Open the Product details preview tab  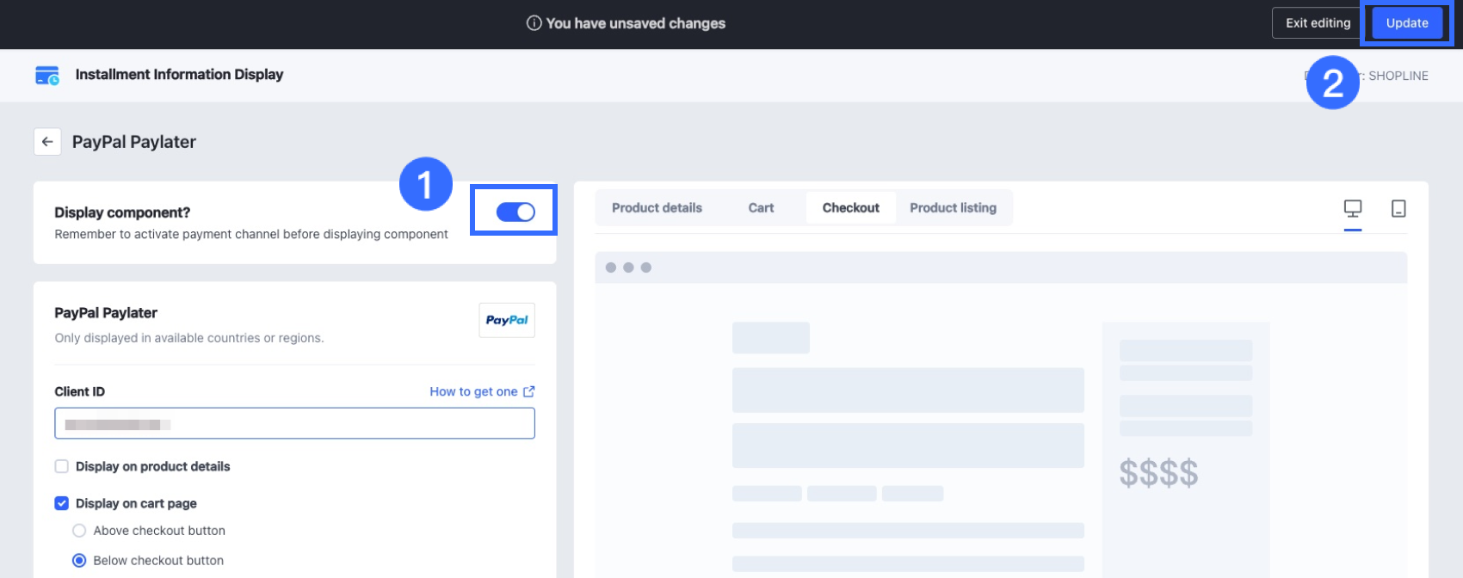coord(657,208)
